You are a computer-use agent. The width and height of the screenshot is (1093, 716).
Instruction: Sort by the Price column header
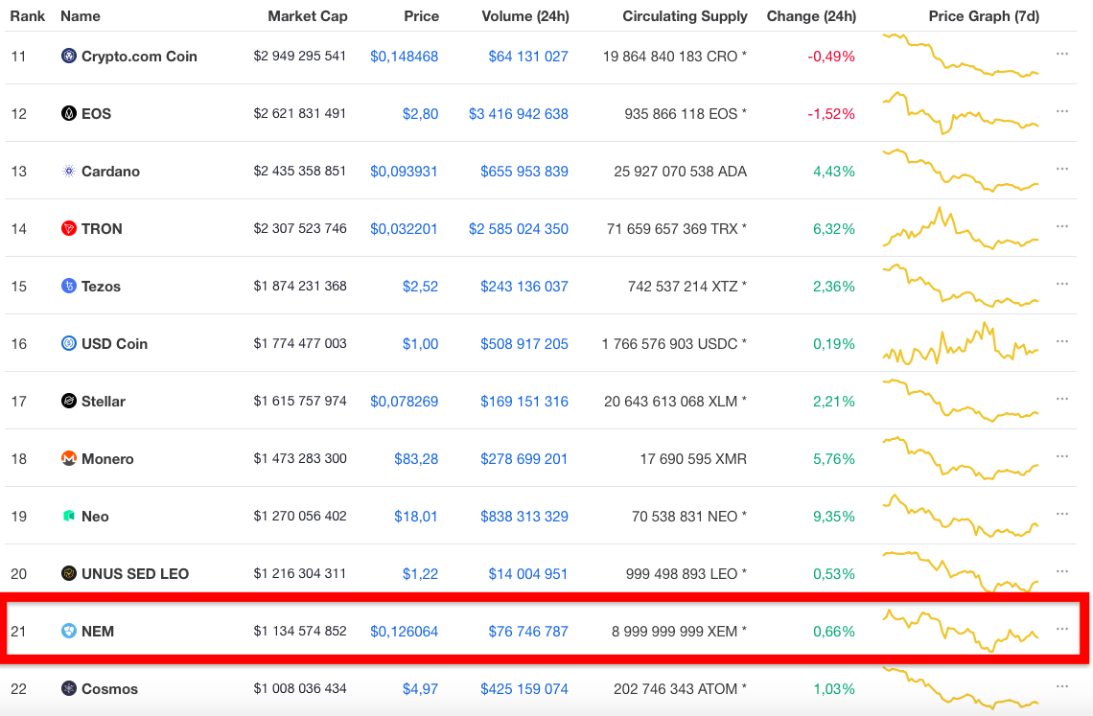421,16
